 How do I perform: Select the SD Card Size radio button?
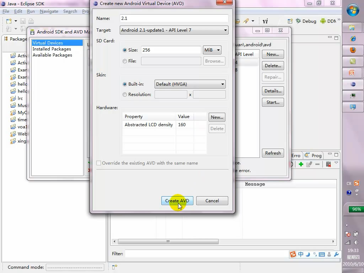125,50
